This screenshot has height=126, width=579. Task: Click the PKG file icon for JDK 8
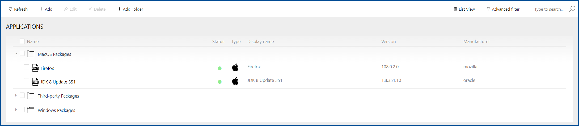point(35,82)
